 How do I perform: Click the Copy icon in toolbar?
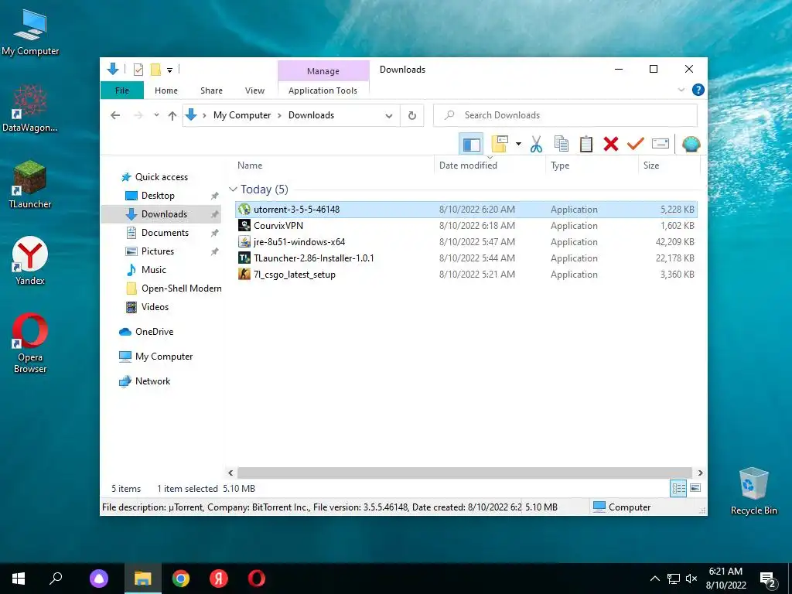click(x=562, y=145)
